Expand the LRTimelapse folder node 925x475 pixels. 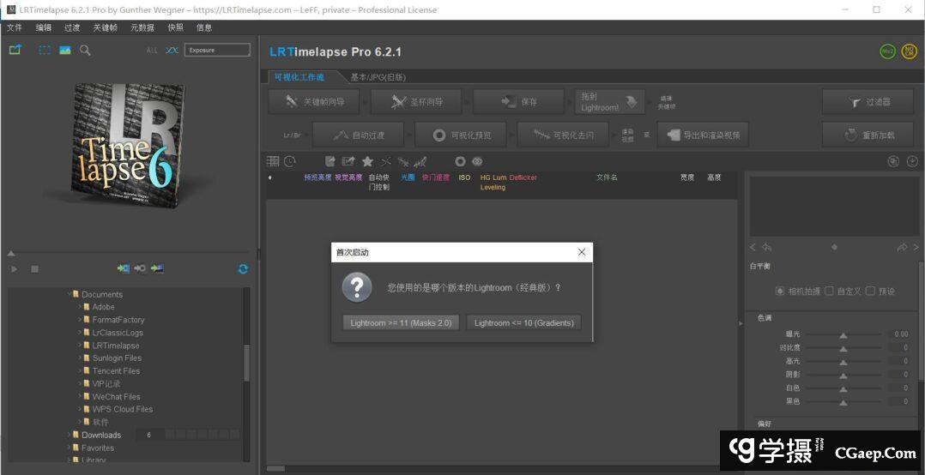pos(80,346)
